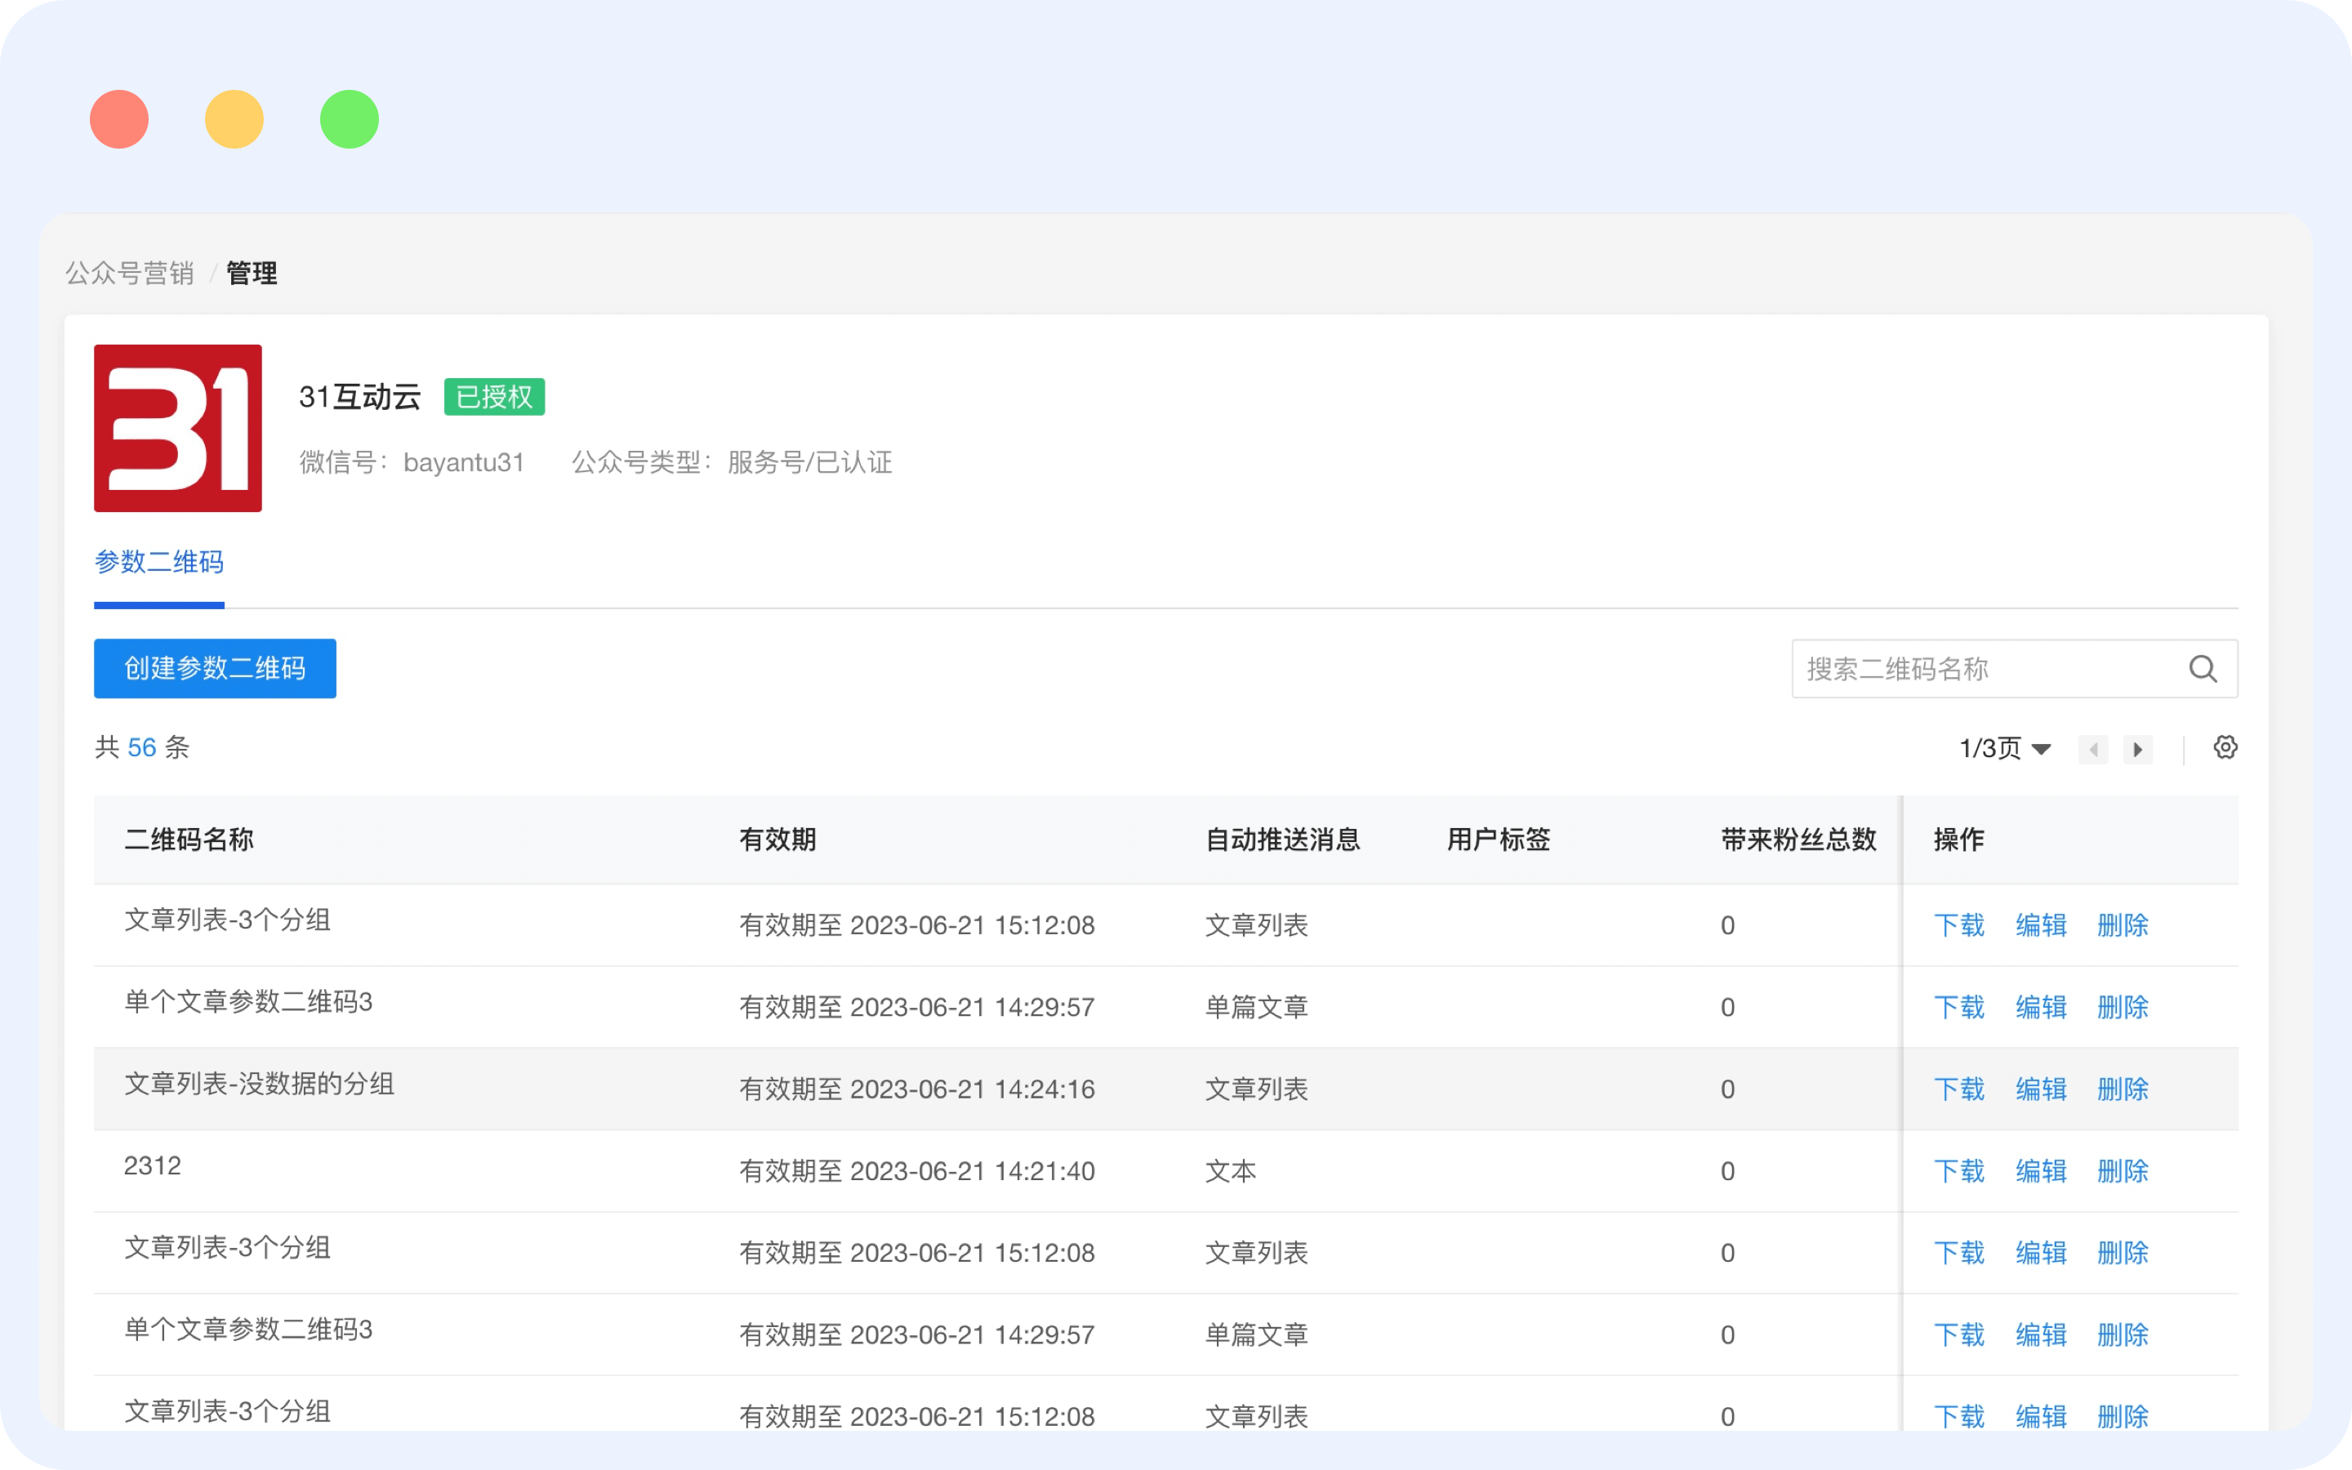Open table column settings gear icon
This screenshot has width=2352, height=1470.
[2225, 747]
